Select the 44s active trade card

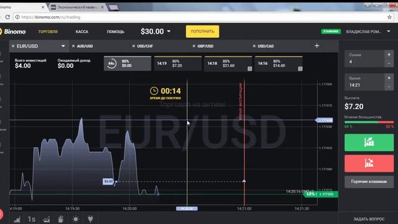click(127, 63)
